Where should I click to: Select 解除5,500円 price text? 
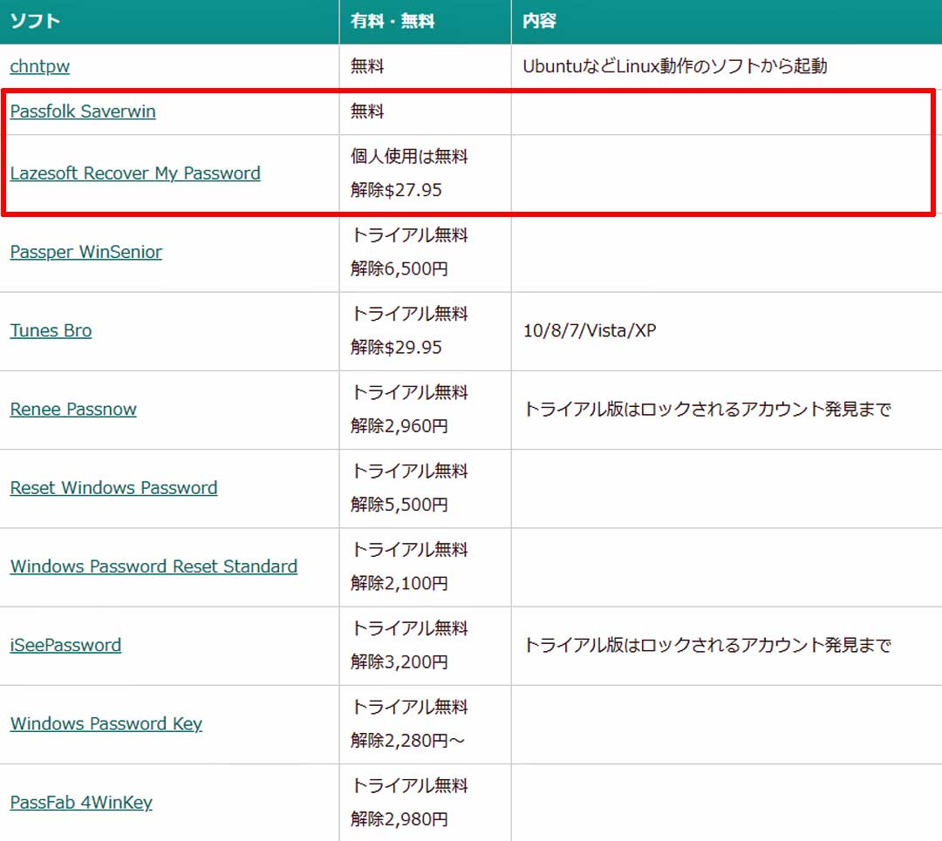pyautogui.click(x=399, y=505)
